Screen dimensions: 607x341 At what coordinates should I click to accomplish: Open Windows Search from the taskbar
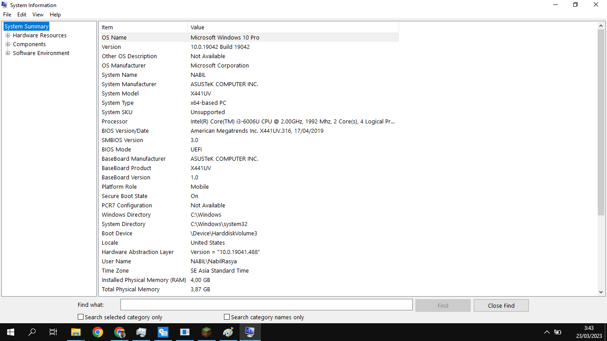[32, 332]
